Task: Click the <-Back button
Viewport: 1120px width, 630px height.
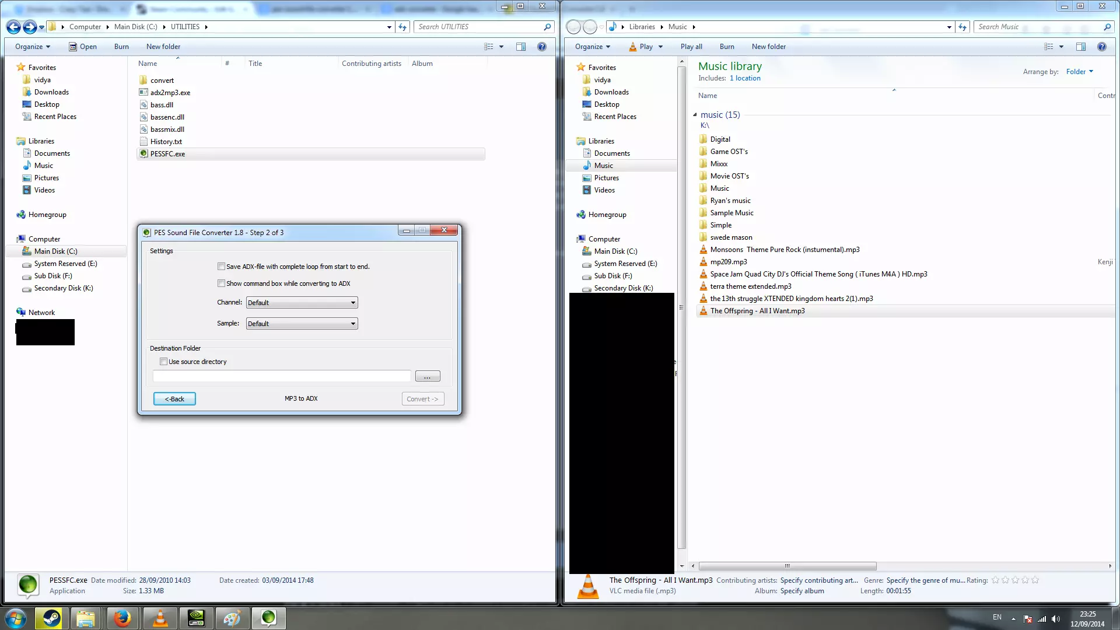Action: 174,399
